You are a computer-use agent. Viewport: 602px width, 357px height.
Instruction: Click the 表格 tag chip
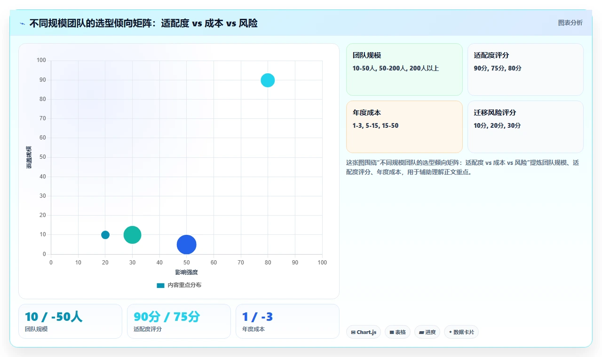(x=397, y=332)
